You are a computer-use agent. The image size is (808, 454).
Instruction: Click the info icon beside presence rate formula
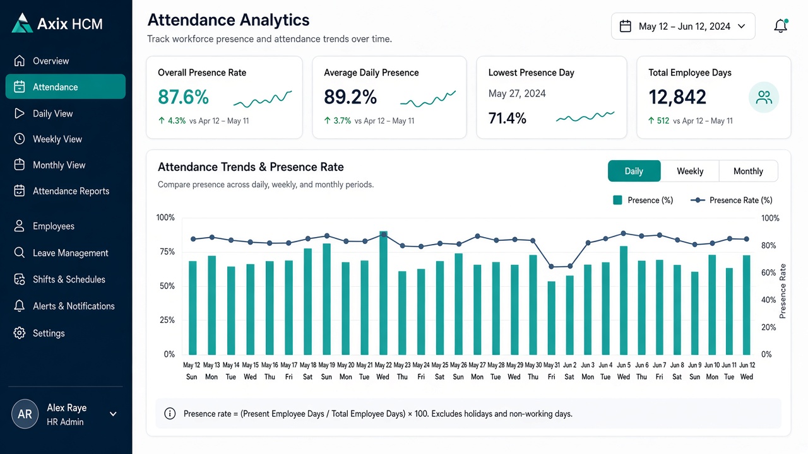(170, 414)
